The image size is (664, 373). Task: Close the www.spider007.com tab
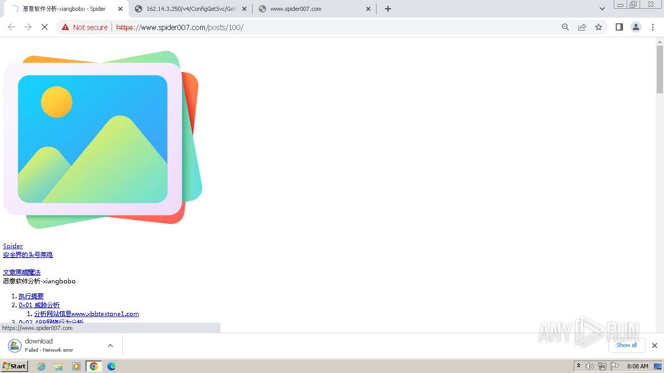tap(368, 9)
